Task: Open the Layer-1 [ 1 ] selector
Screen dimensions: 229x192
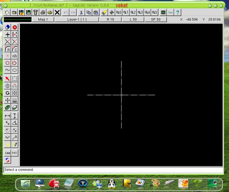Action: click(77, 19)
